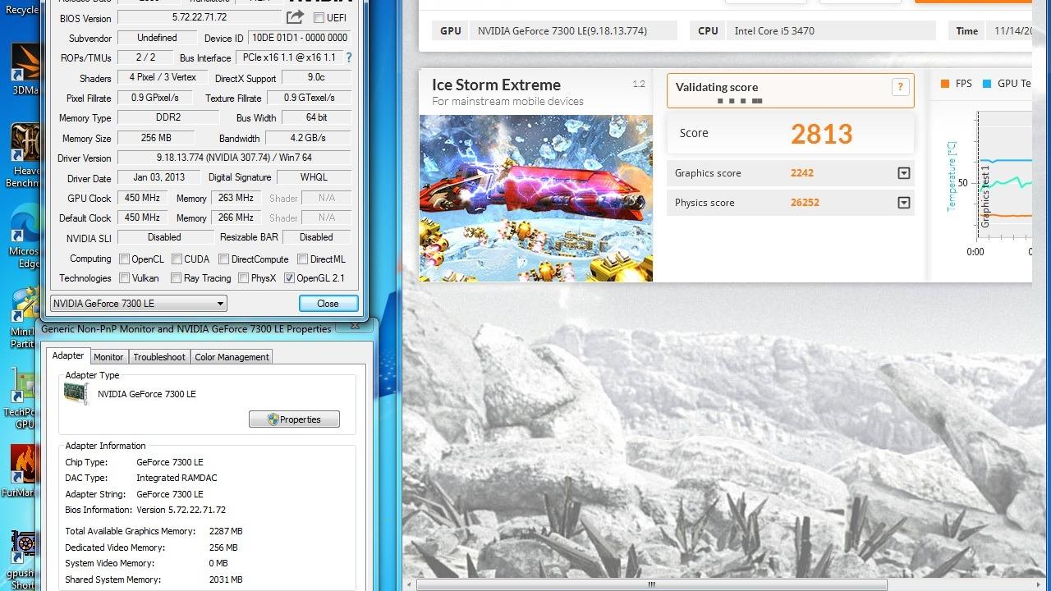1051x591 pixels.
Task: Toggle the OpenGL 2.1 checkbox
Action: 289,278
